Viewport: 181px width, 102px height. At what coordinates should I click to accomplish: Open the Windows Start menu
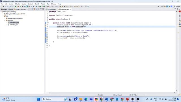pyautogui.click(x=39, y=99)
